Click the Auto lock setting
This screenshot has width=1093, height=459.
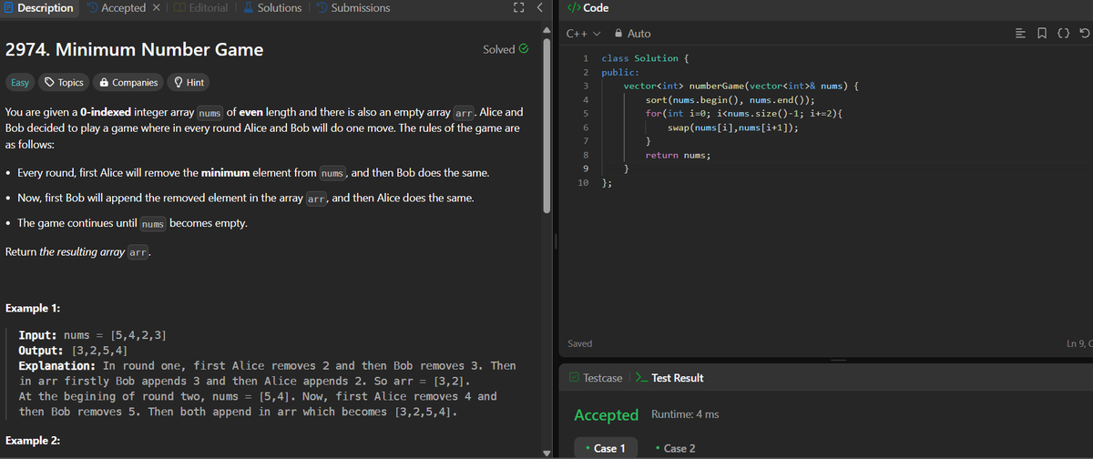coord(633,33)
